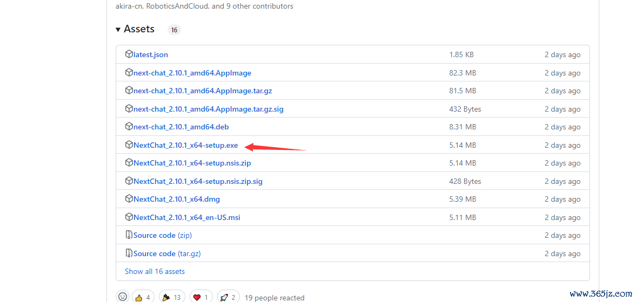The width and height of the screenshot is (636, 302).
Task: Click the 81.5 MB size value
Action: click(463, 91)
